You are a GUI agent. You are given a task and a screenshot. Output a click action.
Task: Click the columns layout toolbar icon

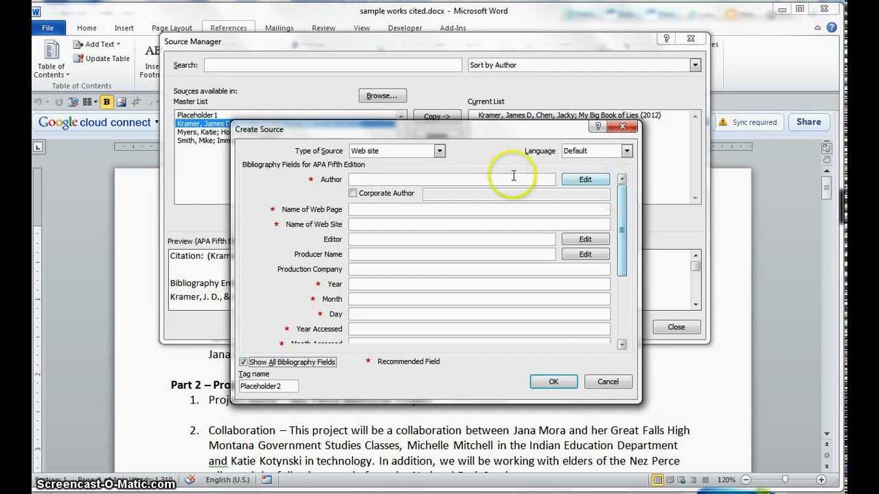87,102
